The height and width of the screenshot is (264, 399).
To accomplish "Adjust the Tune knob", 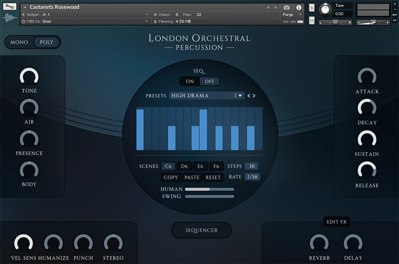I will click(325, 10).
